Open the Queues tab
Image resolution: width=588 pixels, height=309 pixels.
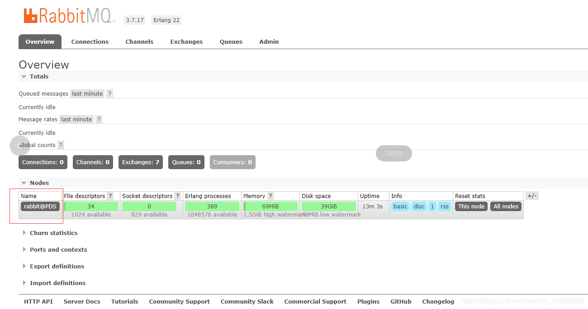click(x=231, y=42)
